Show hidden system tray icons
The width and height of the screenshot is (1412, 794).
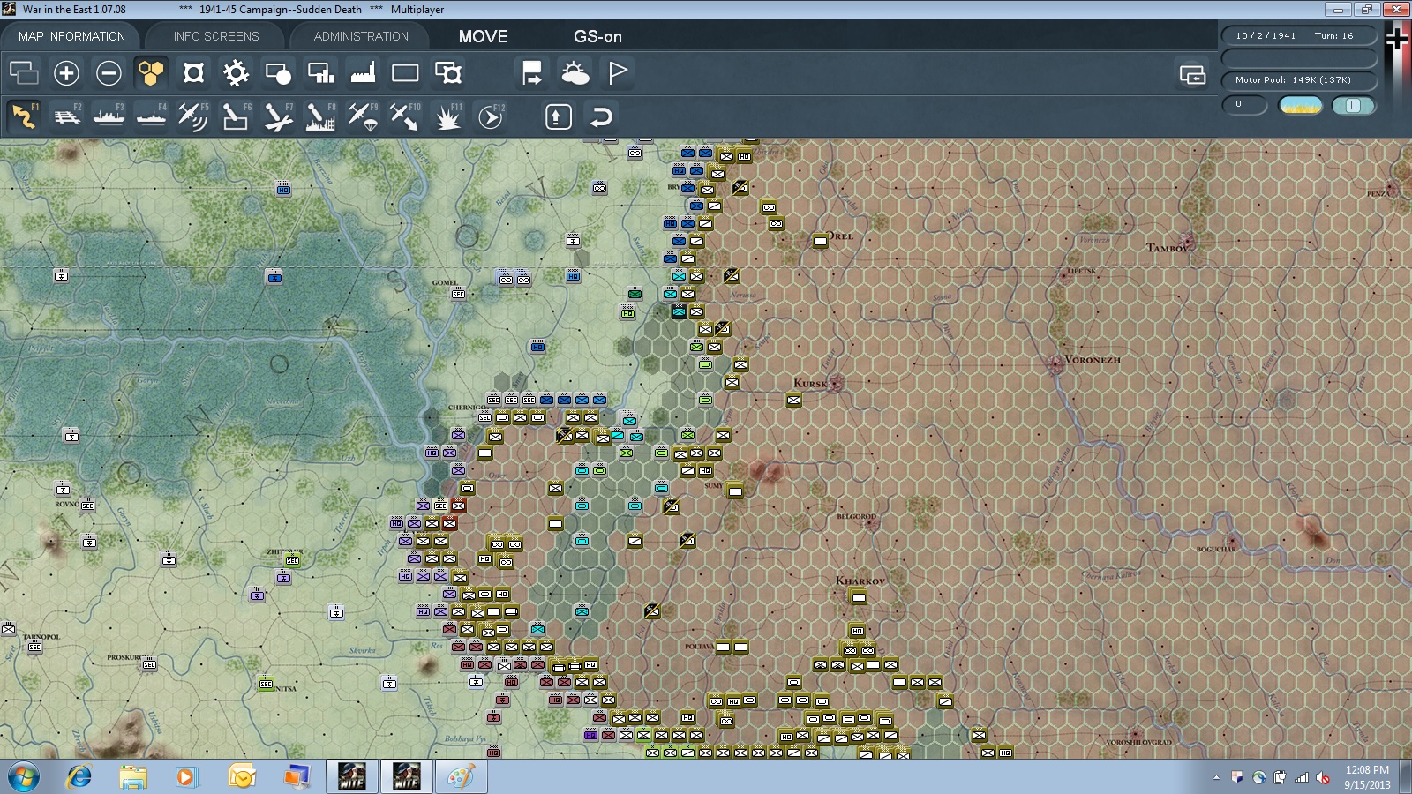[x=1216, y=777]
